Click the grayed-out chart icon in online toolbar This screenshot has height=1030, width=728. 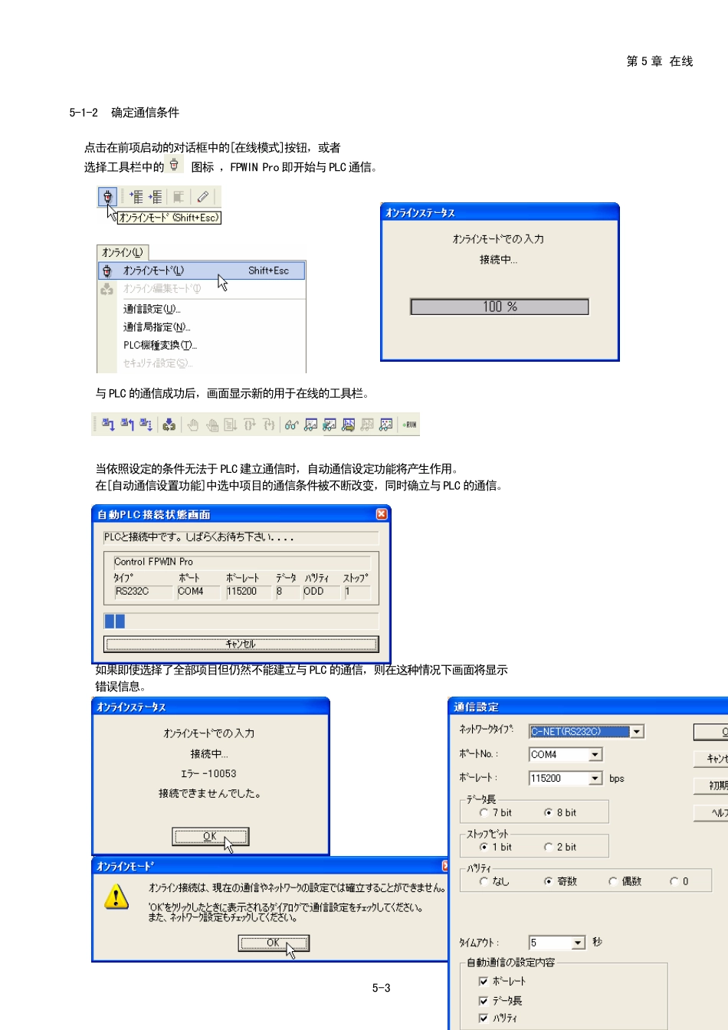tap(367, 425)
